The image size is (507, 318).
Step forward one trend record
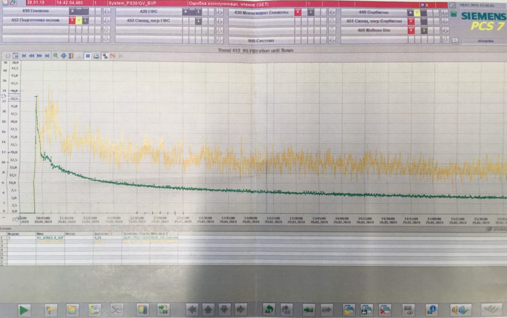(x=39, y=56)
